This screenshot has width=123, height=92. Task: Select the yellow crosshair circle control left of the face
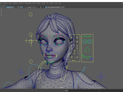click(x=31, y=41)
